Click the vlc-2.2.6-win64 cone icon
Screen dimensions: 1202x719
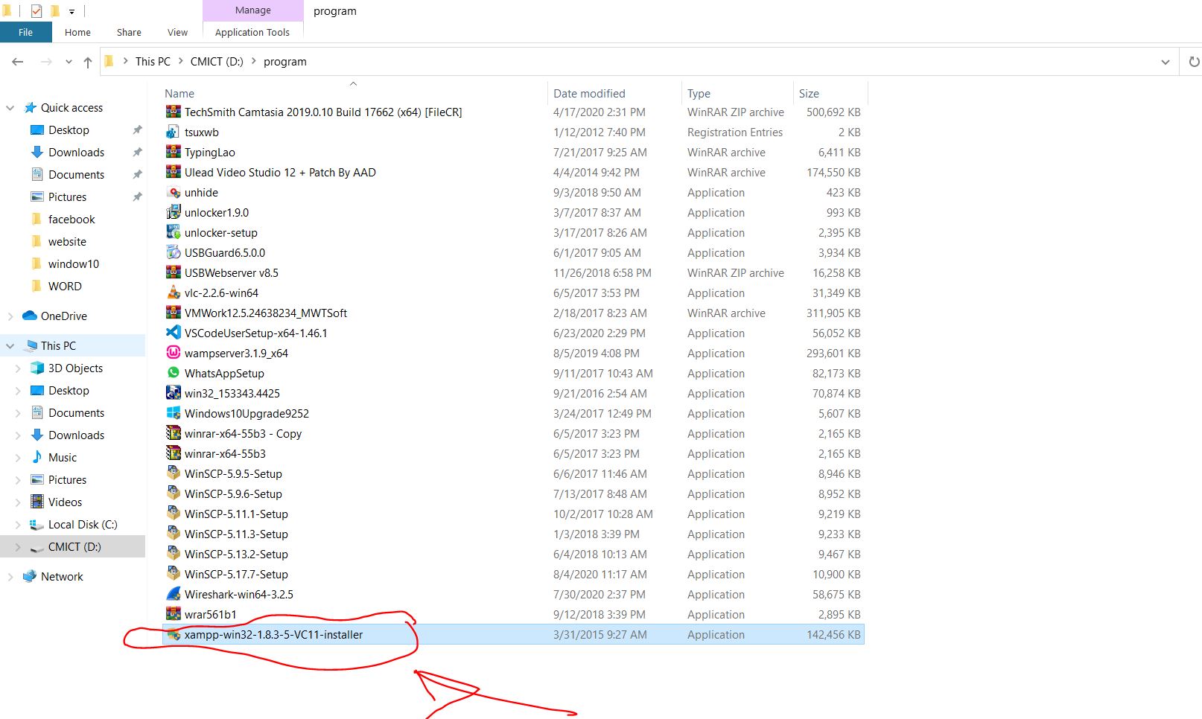click(x=174, y=293)
